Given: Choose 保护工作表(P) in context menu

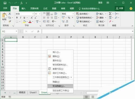Looking at the screenshot, I should click(60, 73).
